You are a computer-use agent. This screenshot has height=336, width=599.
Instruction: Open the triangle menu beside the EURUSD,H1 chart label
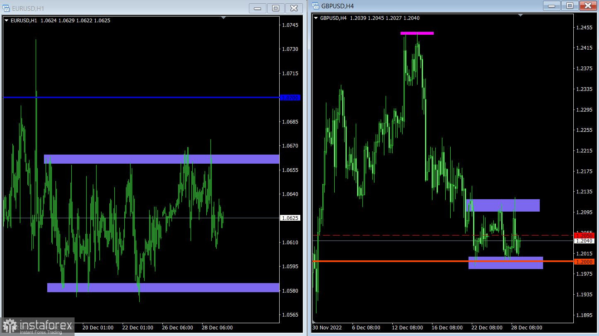pos(6,20)
